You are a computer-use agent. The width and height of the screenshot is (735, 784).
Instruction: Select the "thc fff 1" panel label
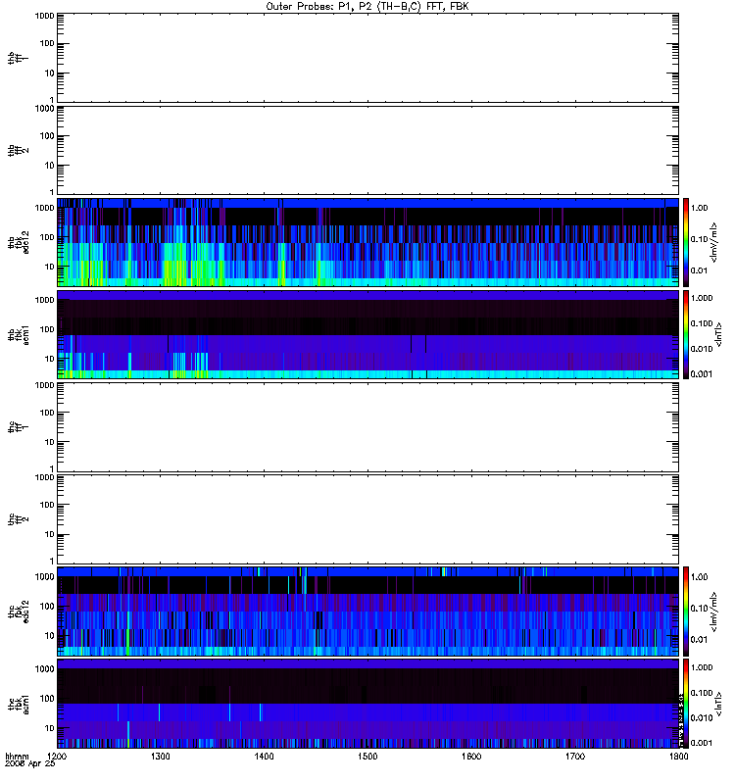click(18, 427)
